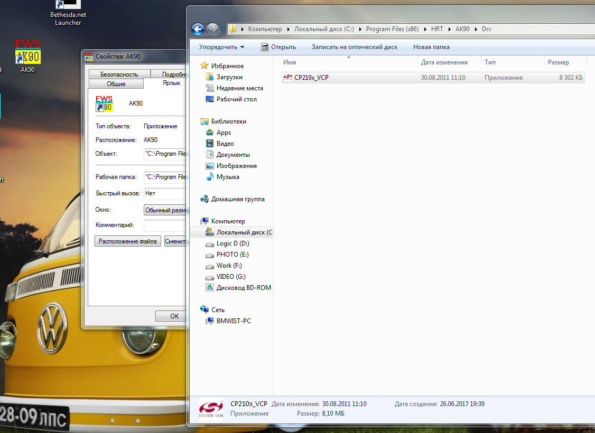Screen dimensions: 595x433
Task: Select Локальный диск (C:) in navigation tree
Action: click(239, 232)
